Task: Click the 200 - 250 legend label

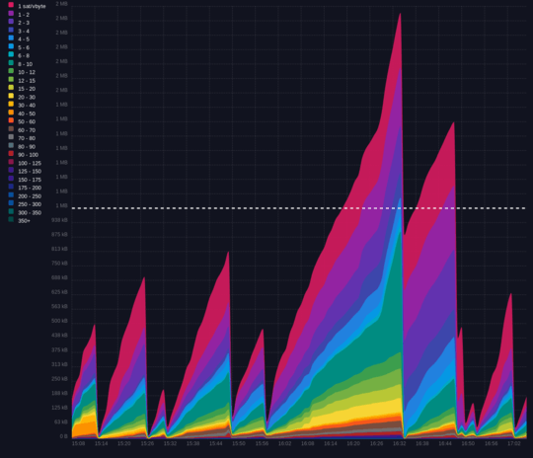Action: point(30,196)
